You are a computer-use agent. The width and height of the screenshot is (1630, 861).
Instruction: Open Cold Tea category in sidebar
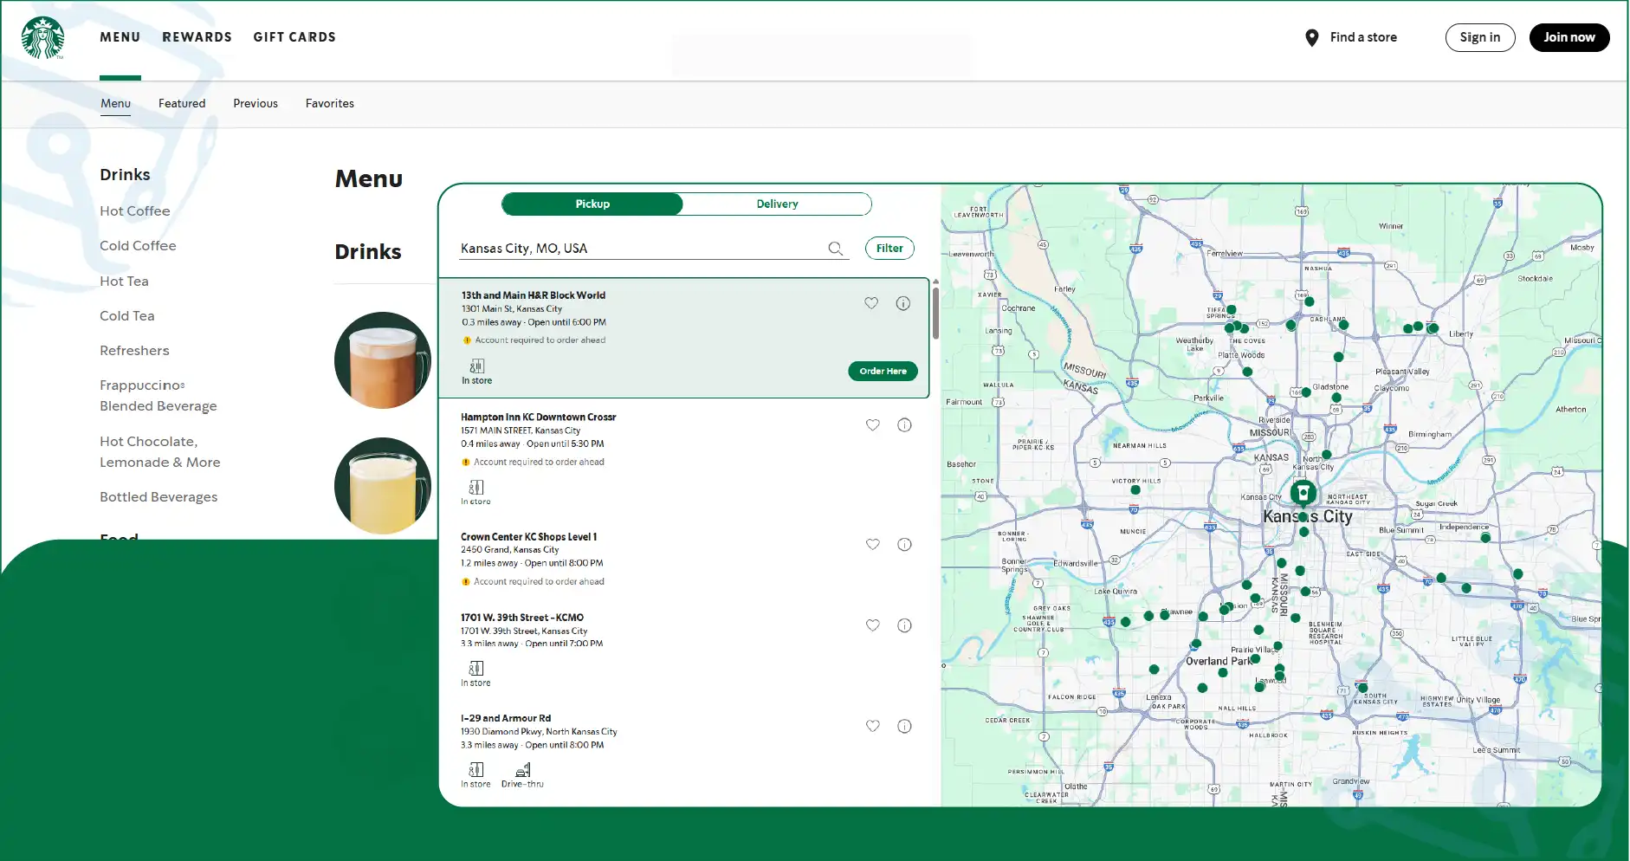(127, 316)
